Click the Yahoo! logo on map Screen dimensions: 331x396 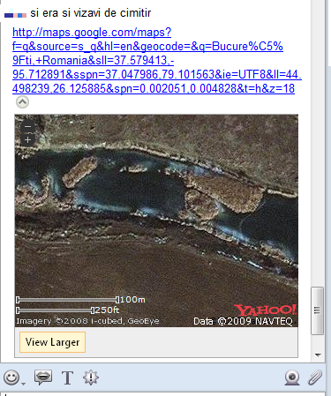pos(265,310)
